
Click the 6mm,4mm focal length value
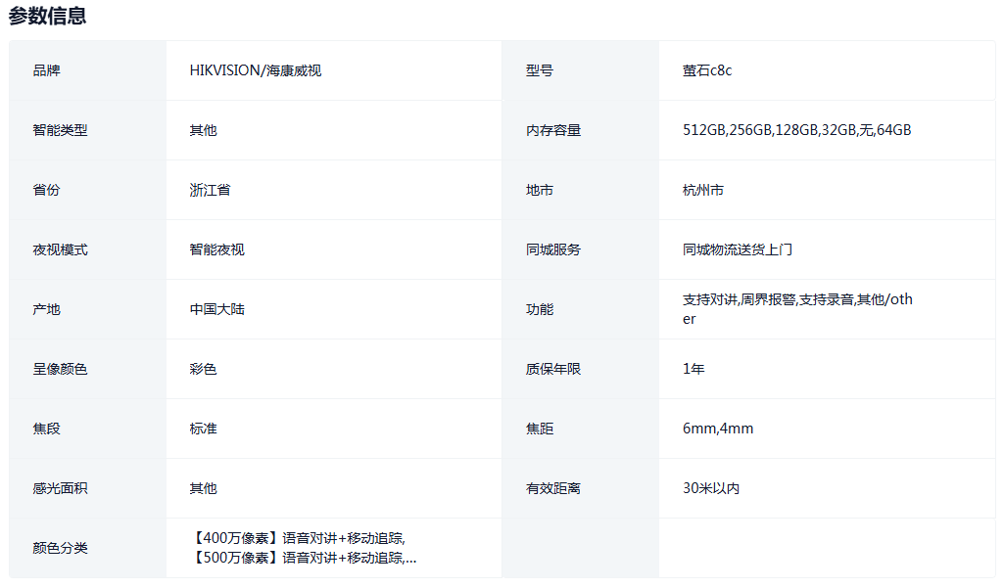(x=718, y=429)
